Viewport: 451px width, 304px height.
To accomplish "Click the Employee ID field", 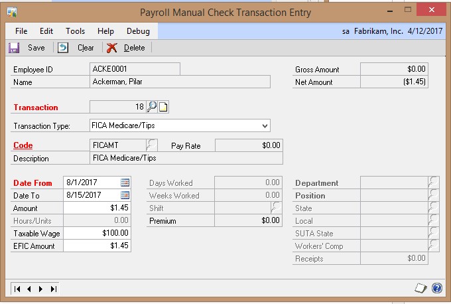I will click(x=135, y=69).
